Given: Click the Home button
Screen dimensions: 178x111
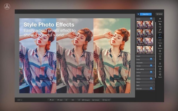Looking at the screenshot, I should point(159,14).
